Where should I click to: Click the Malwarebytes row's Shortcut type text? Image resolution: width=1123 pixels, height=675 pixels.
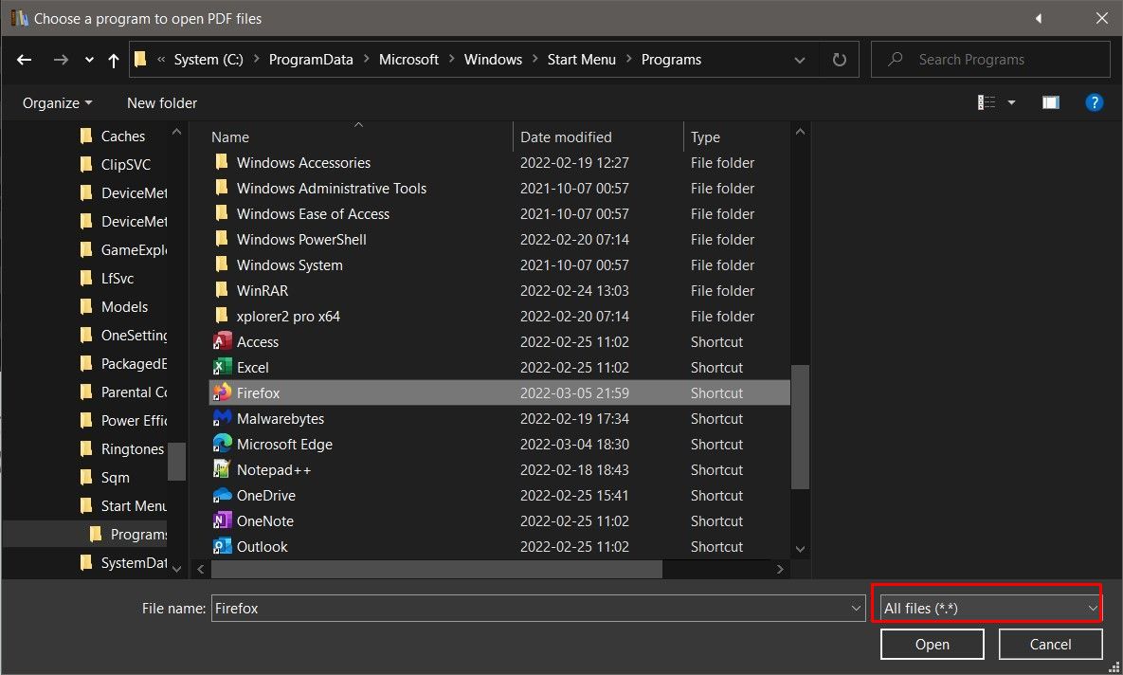[716, 418]
